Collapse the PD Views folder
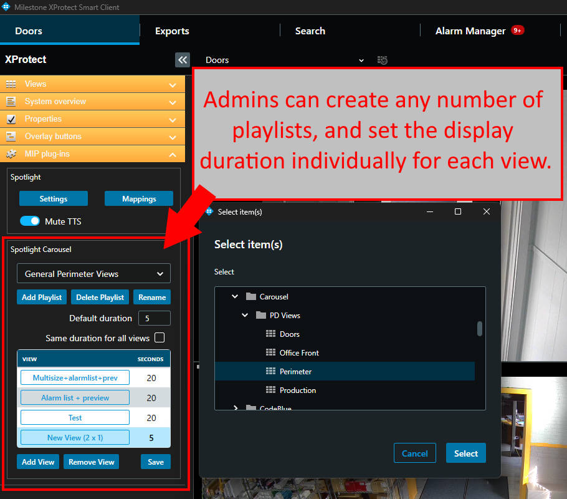This screenshot has height=499, width=567. click(x=245, y=316)
